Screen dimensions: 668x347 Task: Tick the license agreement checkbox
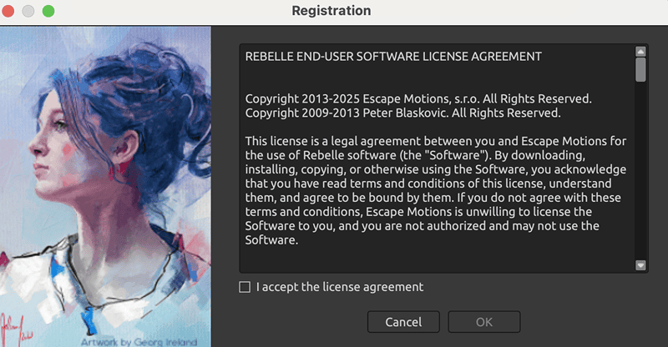245,287
